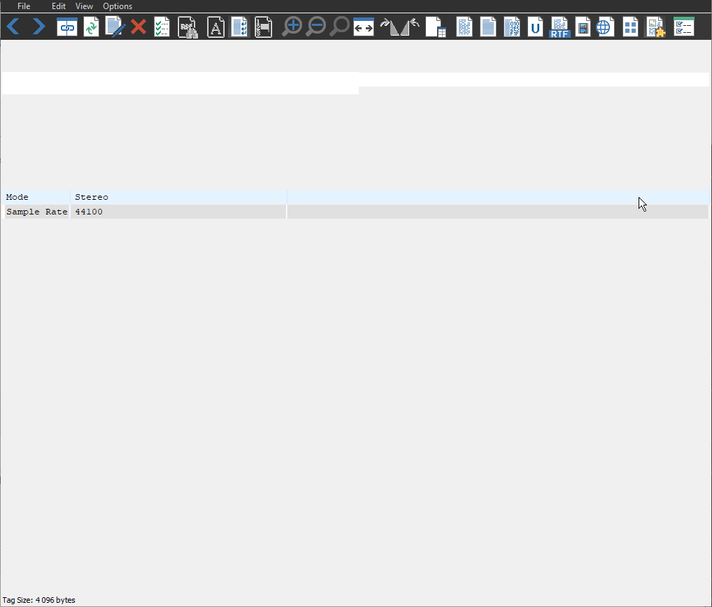The image size is (712, 607).
Task: Click the Tag Size 4 096 bytes status text
Action: click(39, 600)
